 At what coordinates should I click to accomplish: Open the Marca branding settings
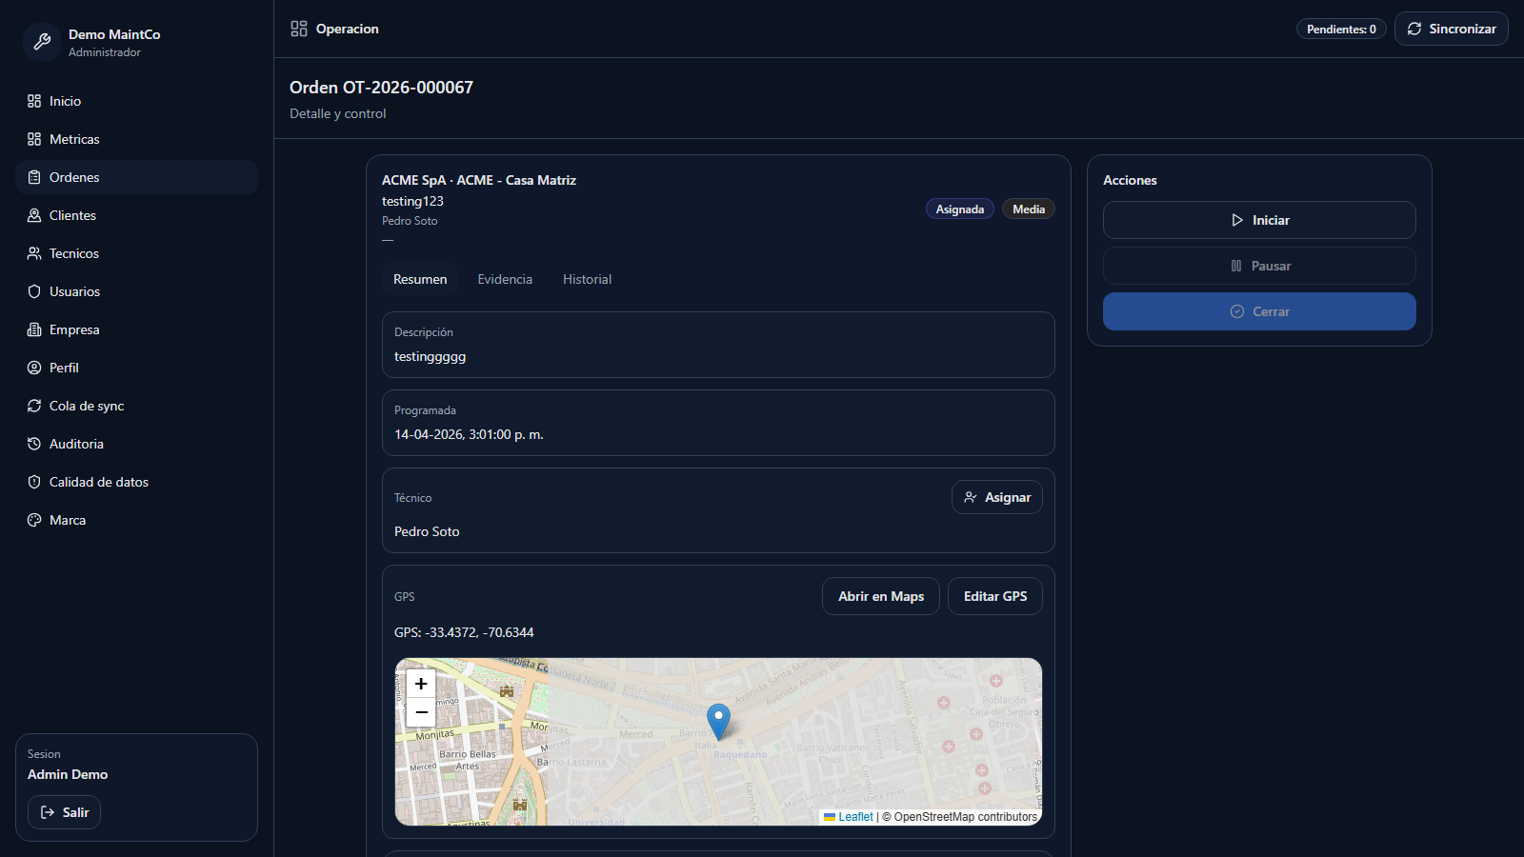67,520
